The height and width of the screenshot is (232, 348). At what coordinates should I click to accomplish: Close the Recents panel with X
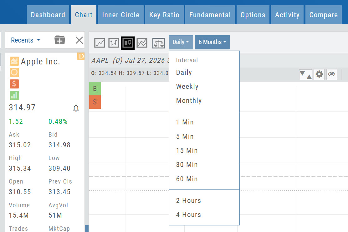click(x=79, y=40)
